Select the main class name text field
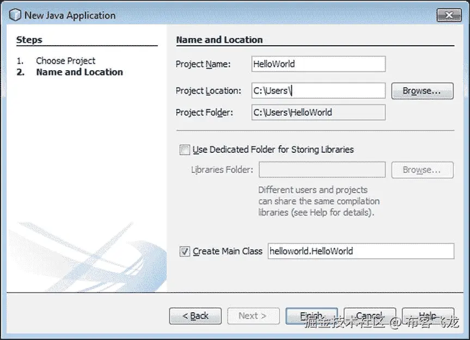The height and width of the screenshot is (340, 470). click(361, 251)
